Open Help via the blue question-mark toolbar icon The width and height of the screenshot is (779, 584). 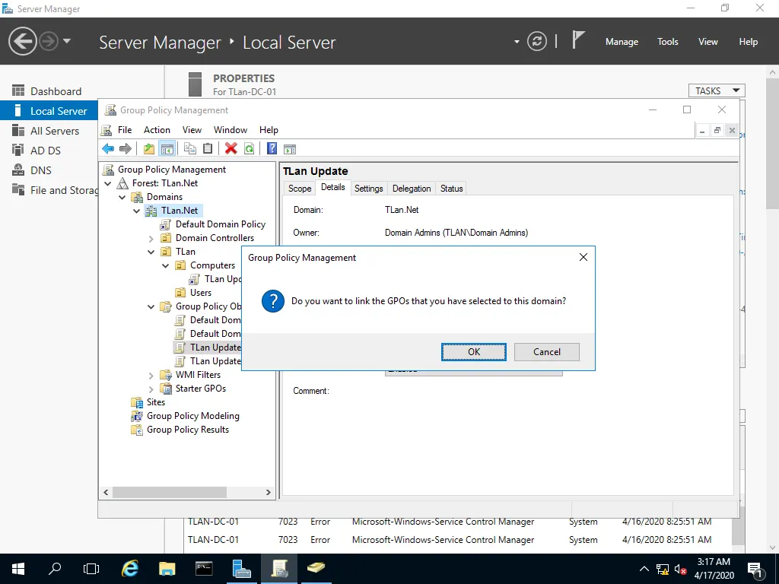point(272,148)
